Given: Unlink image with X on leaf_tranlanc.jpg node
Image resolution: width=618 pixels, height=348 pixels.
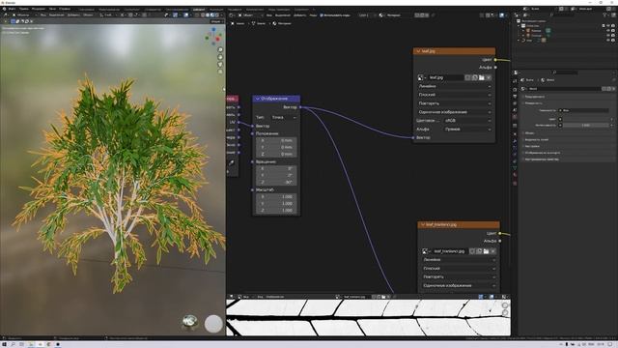Looking at the screenshot, I should [492, 251].
